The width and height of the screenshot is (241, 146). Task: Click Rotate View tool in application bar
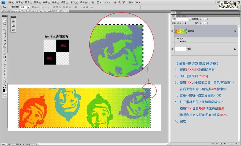(x=124, y=2)
